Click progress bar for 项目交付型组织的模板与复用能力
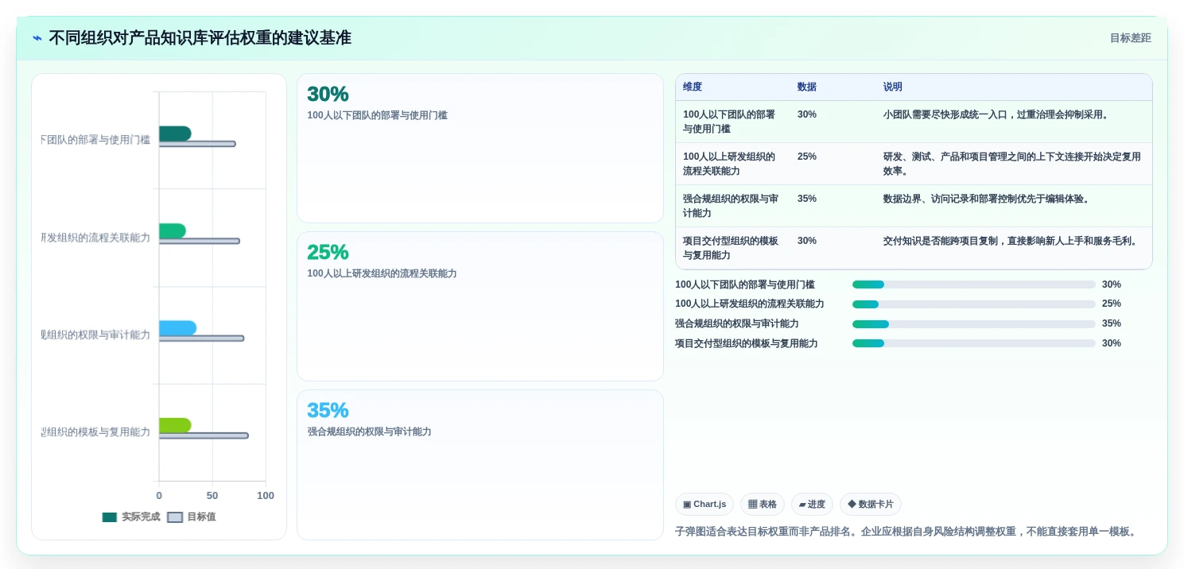The image size is (1184, 569). tap(974, 343)
